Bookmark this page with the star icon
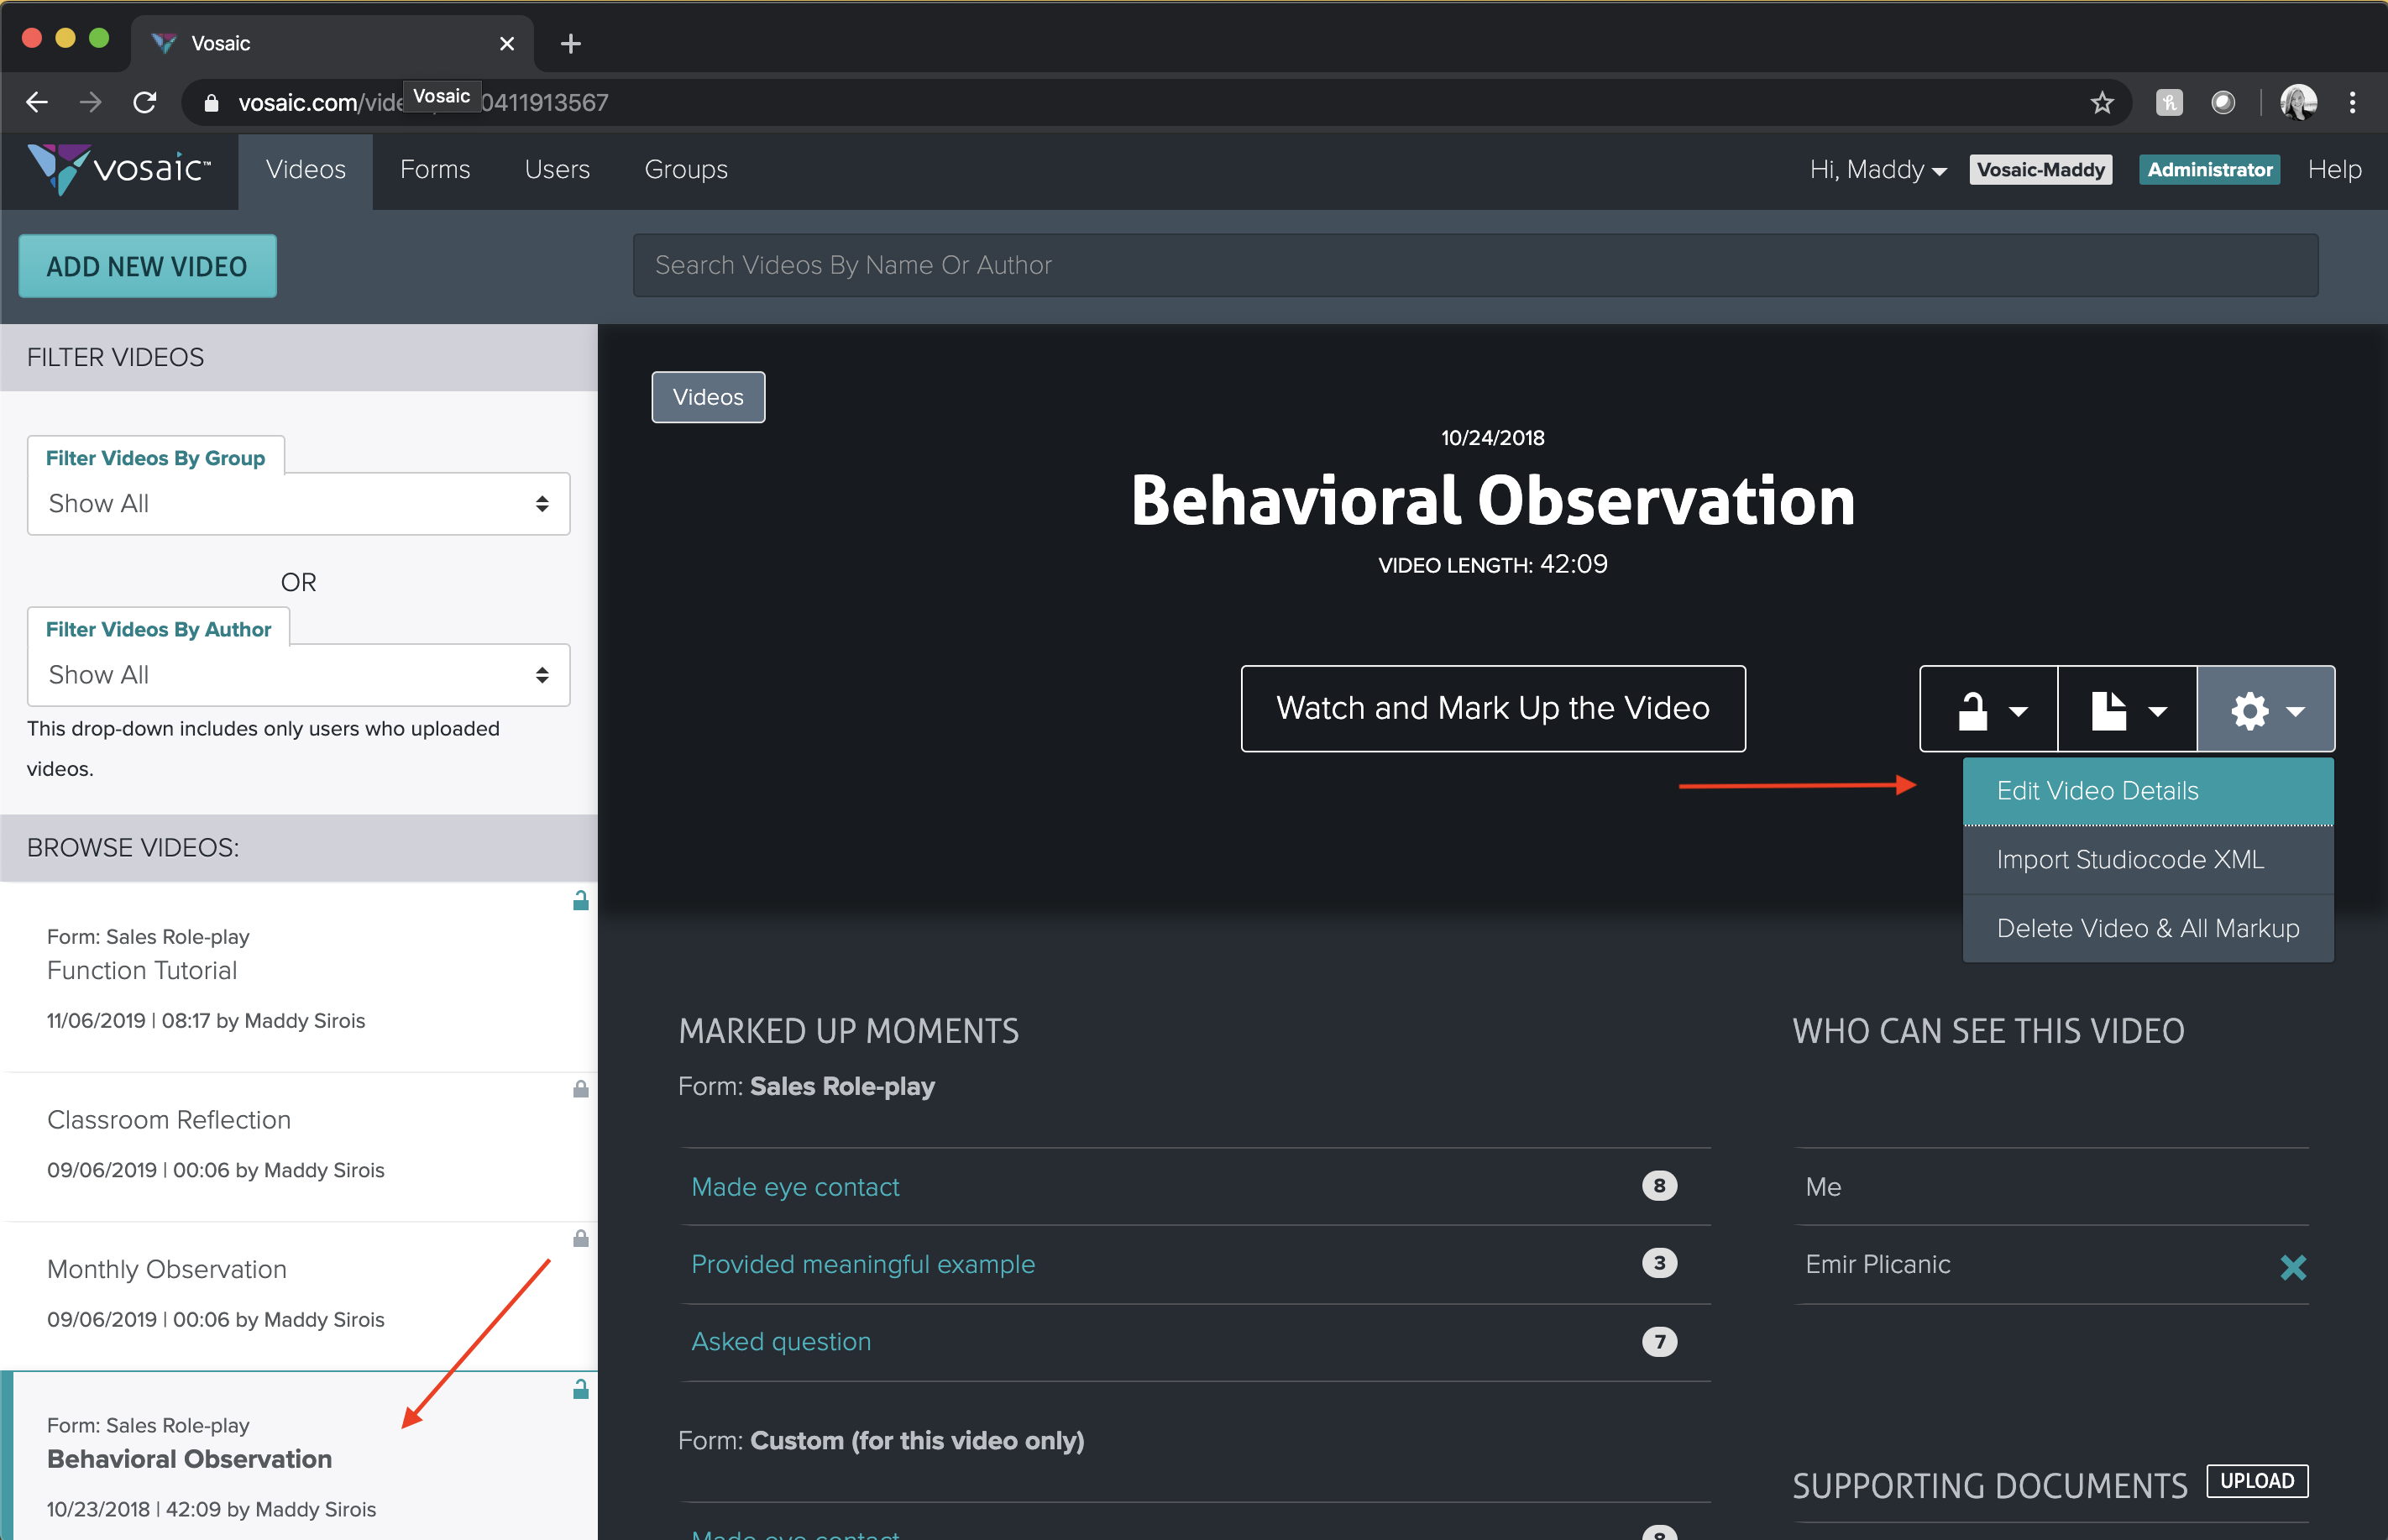Image resolution: width=2388 pixels, height=1540 pixels. (2102, 103)
